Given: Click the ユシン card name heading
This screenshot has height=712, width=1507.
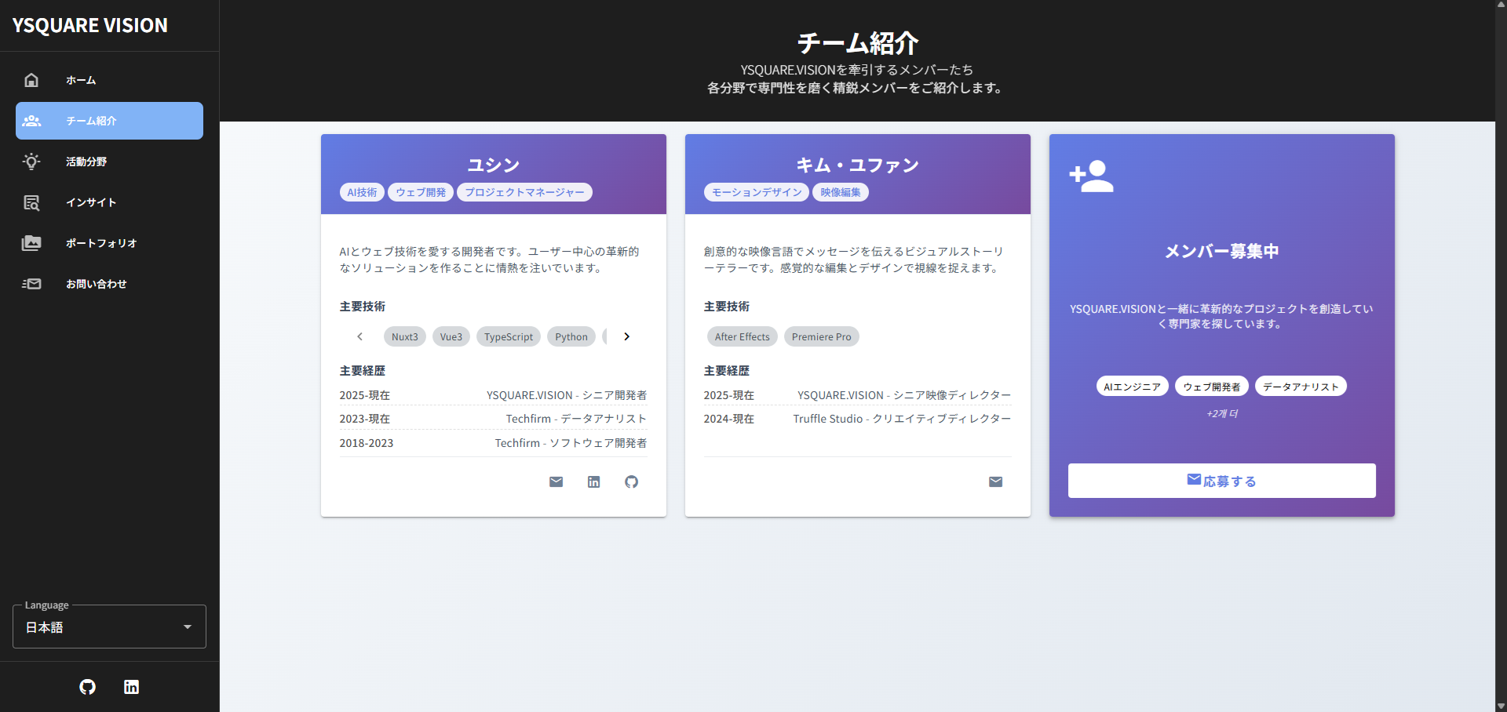Looking at the screenshot, I should (494, 165).
